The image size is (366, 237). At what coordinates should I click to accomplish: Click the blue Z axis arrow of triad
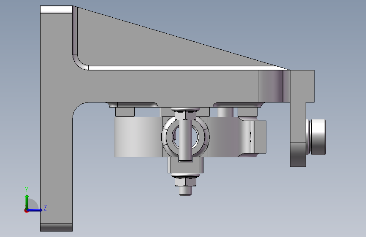pos(35,210)
